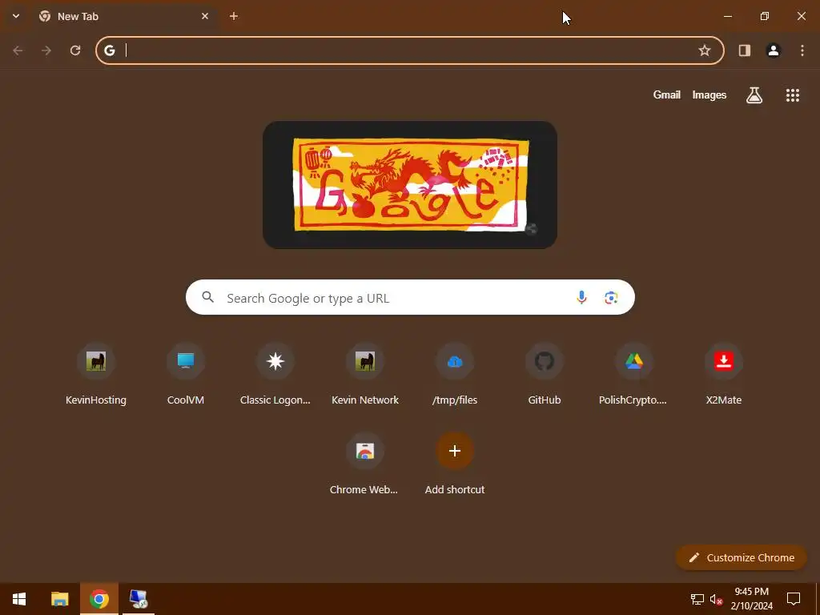Close the New Tab tab
820x615 pixels.
click(205, 16)
